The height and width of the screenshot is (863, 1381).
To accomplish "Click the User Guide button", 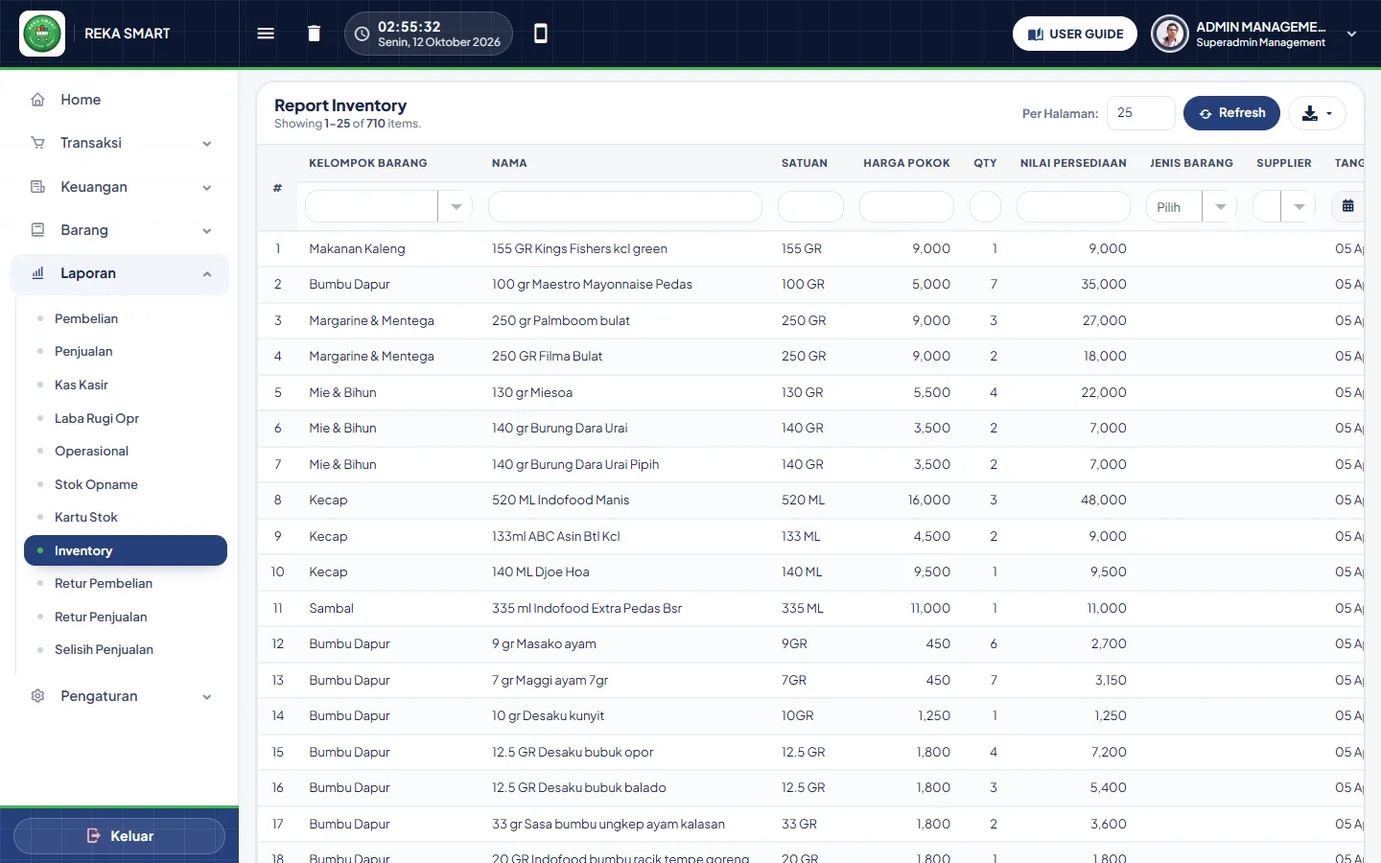I will (x=1075, y=34).
